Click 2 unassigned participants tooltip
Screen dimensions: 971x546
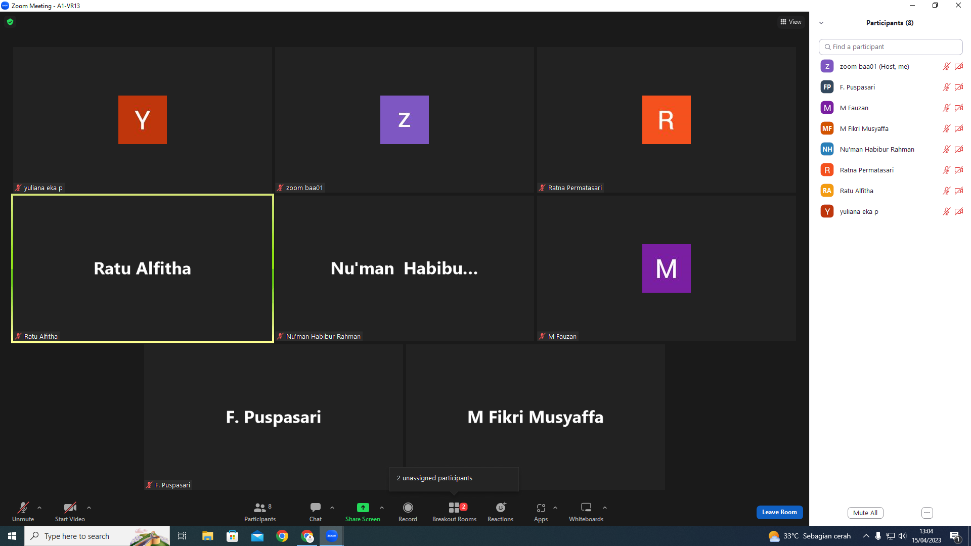454,478
